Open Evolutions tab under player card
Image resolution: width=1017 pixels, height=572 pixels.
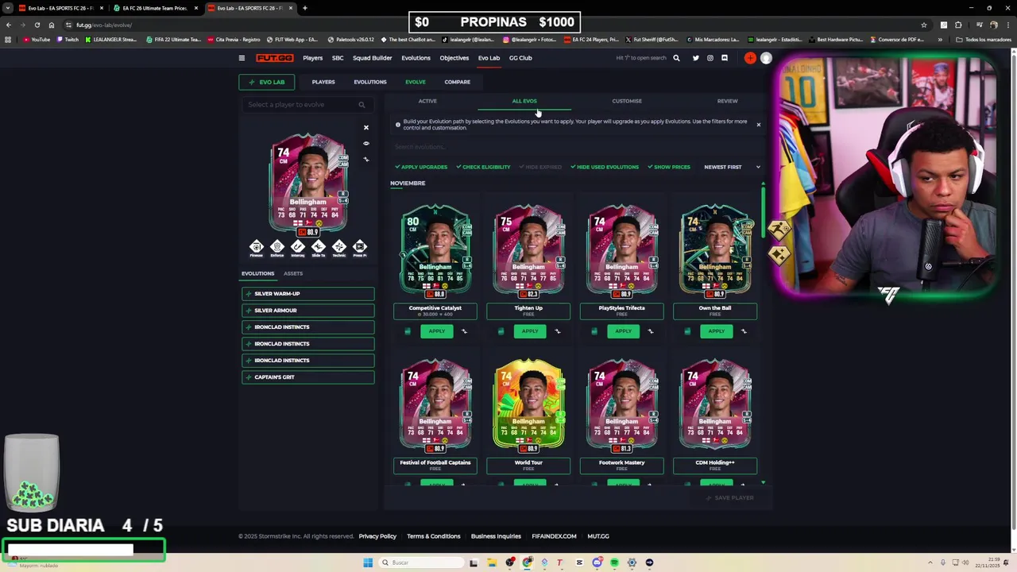[x=257, y=273]
